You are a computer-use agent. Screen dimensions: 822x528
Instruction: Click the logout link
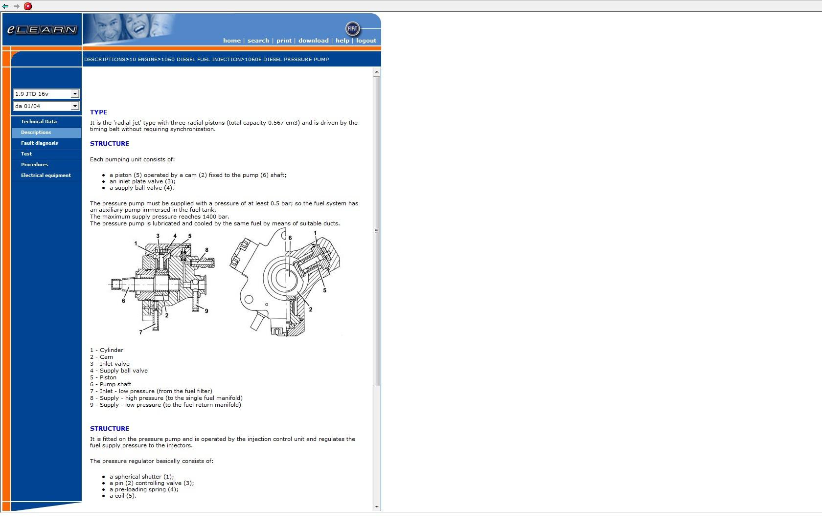[366, 41]
